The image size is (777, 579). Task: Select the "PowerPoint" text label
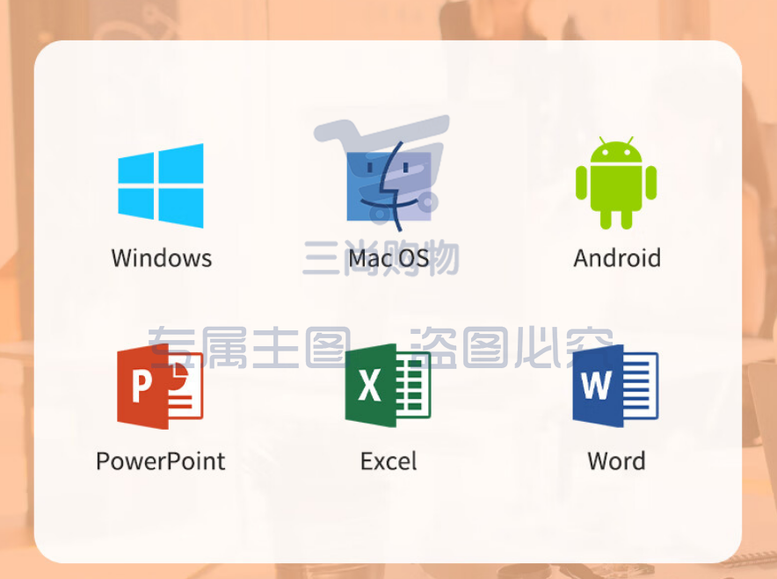161,461
